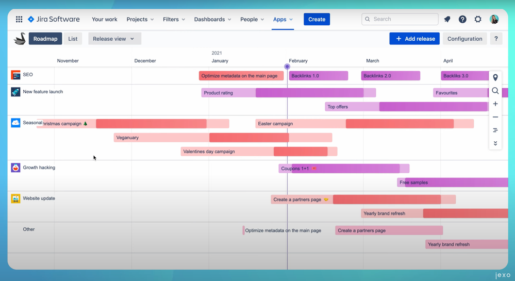Click the swan app logo
This screenshot has height=281, width=515.
pyautogui.click(x=20, y=39)
